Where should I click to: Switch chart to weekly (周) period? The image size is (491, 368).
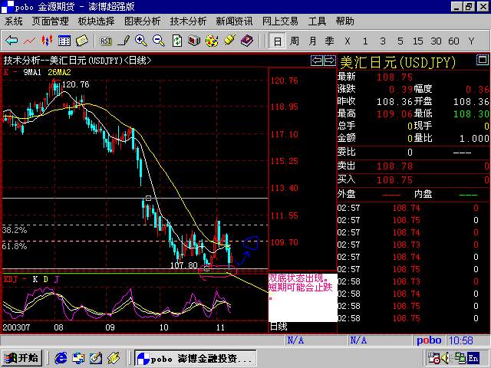pos(295,41)
